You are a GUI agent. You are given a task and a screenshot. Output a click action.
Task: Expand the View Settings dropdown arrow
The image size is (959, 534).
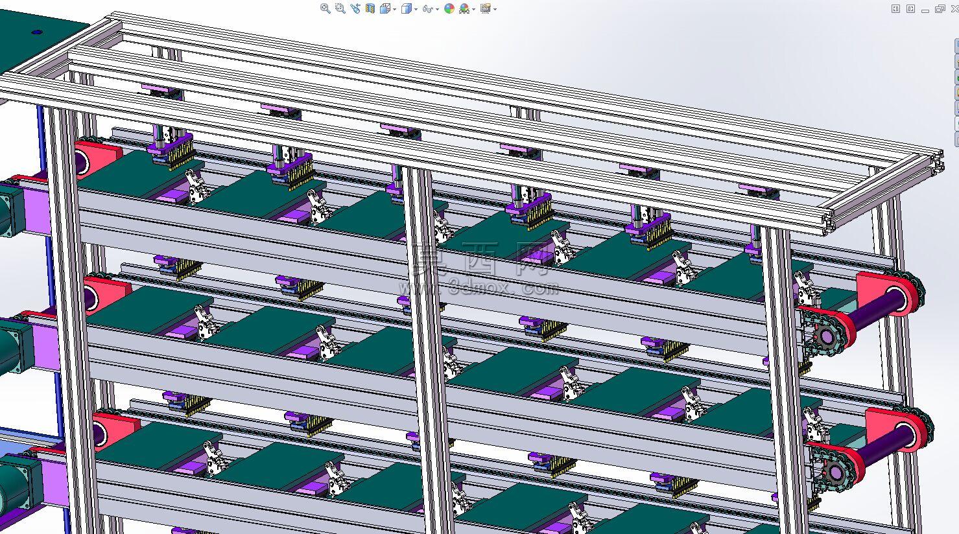tap(495, 9)
